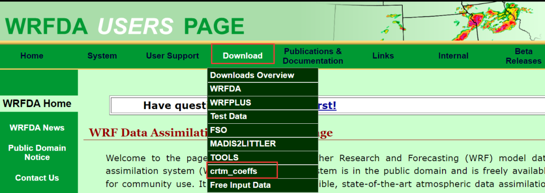Choose Test Data from the dropdown

263,116
